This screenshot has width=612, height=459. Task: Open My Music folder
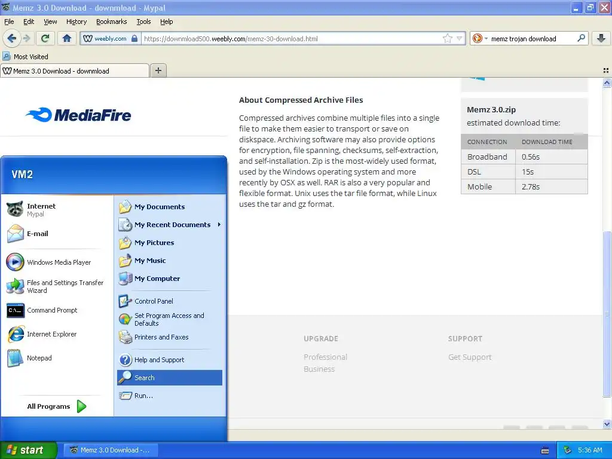pyautogui.click(x=169, y=261)
